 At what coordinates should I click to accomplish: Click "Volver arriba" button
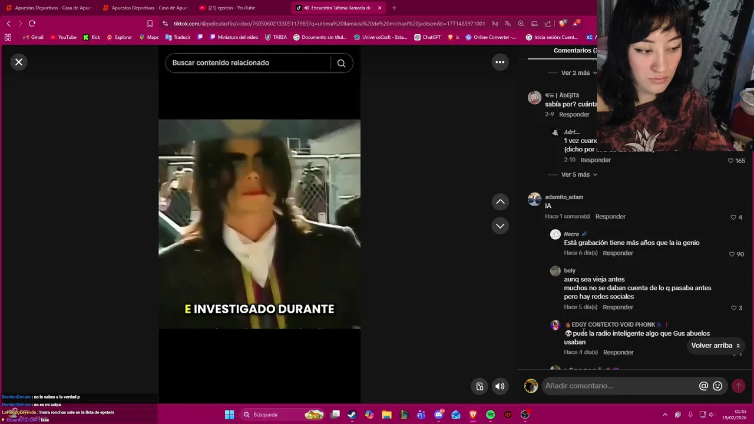(x=716, y=346)
